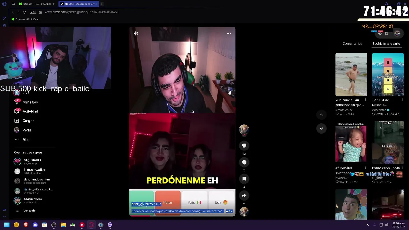Open TikTok icon in floating pill
Viewport: 409px width, 230px height.
pos(380,33)
